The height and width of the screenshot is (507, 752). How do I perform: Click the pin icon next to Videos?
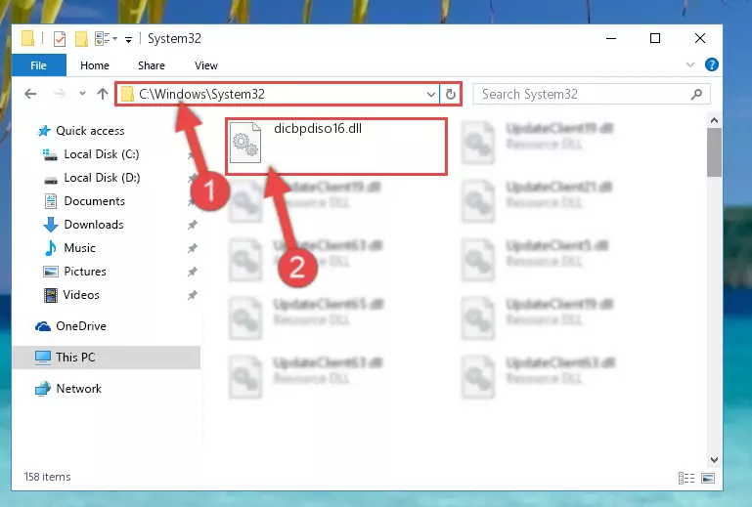point(193,295)
